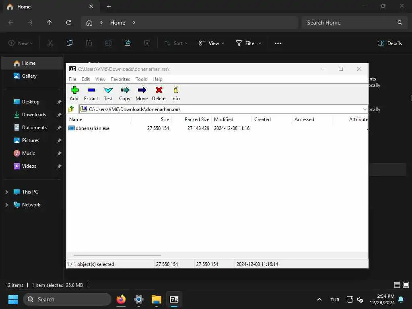The width and height of the screenshot is (412, 309).
Task: Open the View dropdown in Explorer
Action: pyautogui.click(x=212, y=43)
